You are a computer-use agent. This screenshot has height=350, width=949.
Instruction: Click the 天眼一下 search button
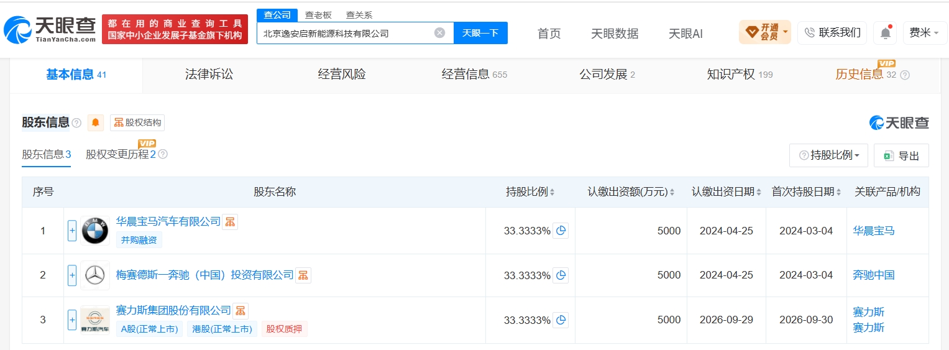point(480,33)
